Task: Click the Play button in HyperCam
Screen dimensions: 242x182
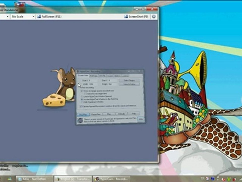Action: [109, 114]
